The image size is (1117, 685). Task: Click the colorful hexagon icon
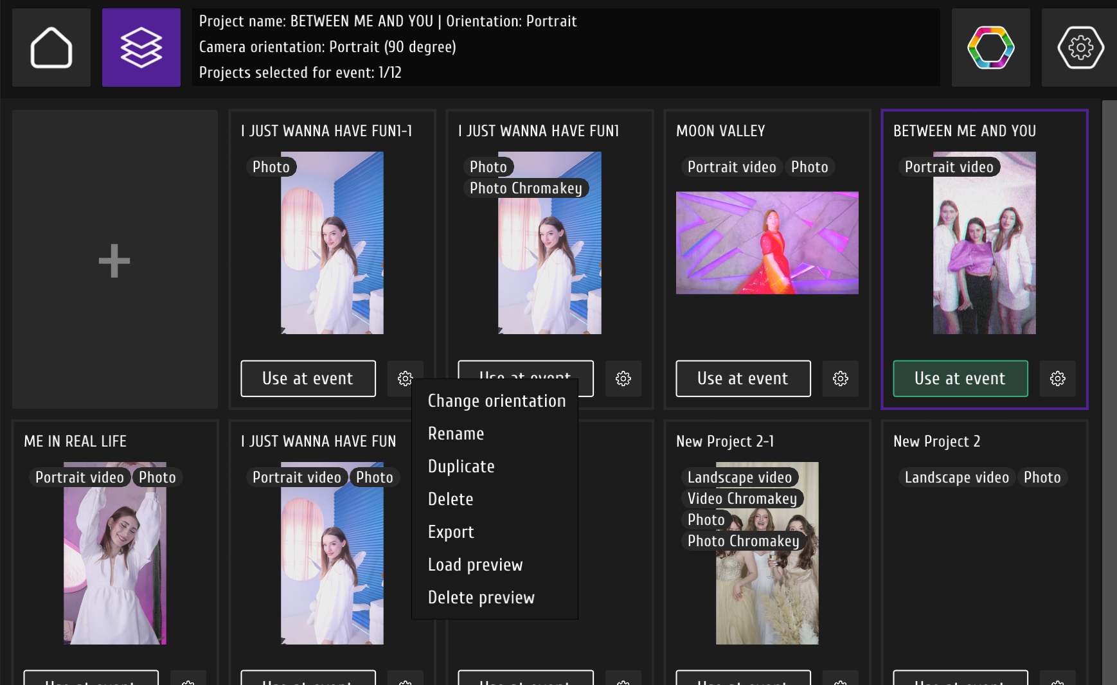(990, 48)
